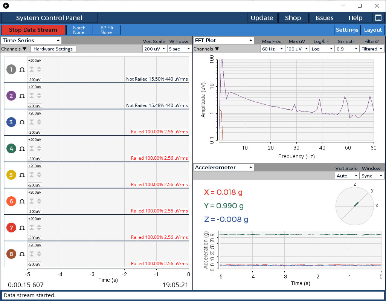
Task: Open the Help menu
Action: (355, 18)
